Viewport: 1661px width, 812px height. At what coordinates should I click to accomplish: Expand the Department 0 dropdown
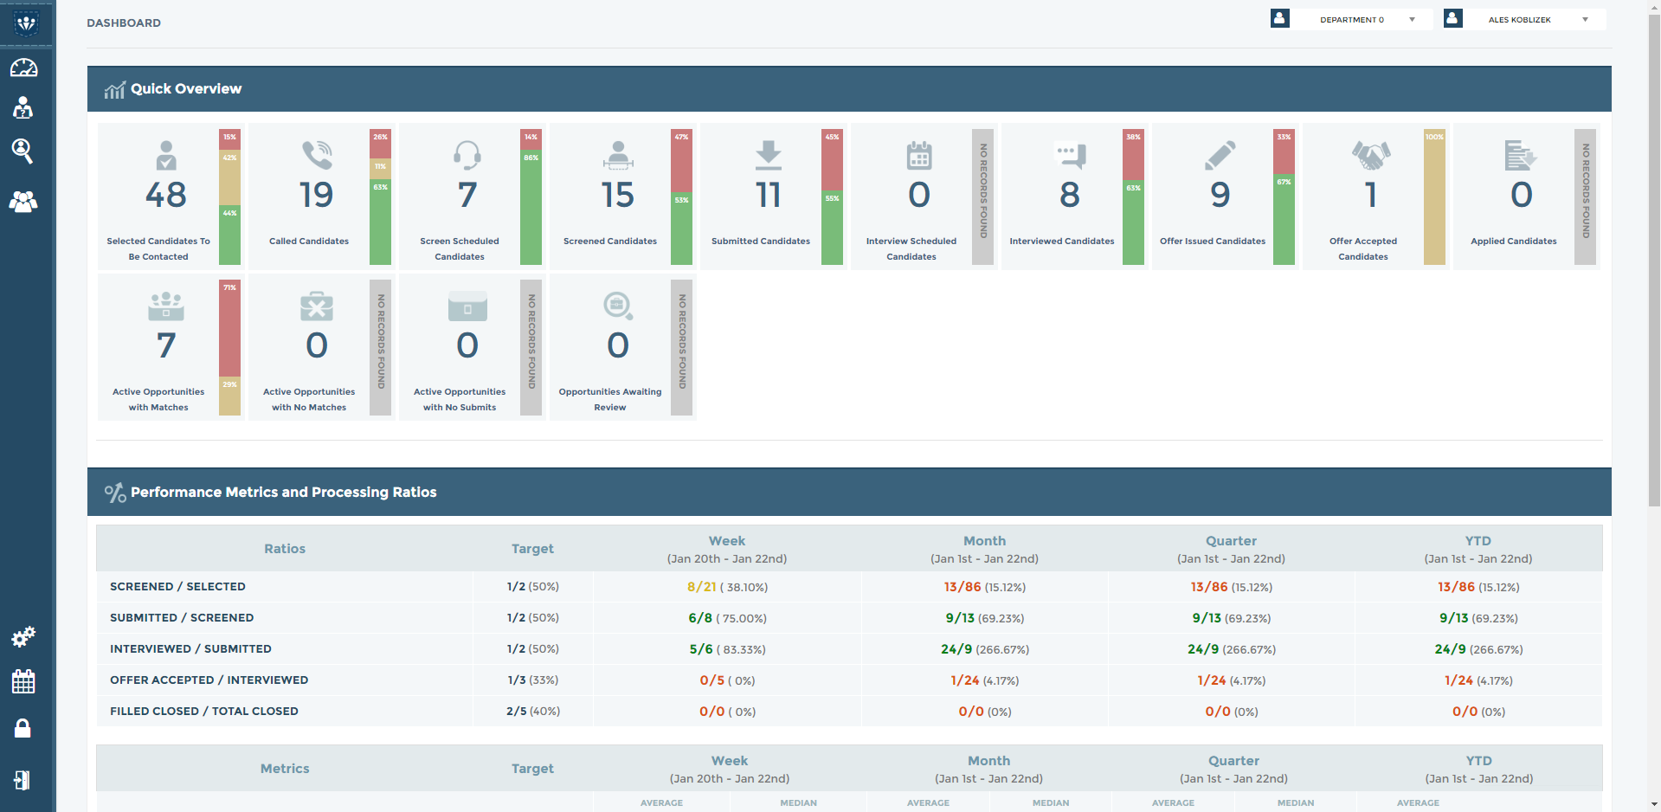coord(1351,20)
